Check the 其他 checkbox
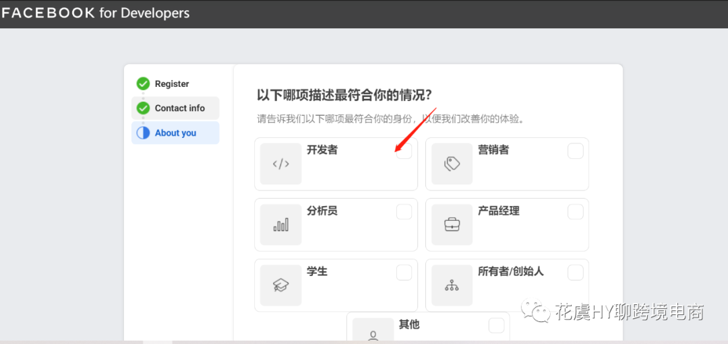 [496, 325]
